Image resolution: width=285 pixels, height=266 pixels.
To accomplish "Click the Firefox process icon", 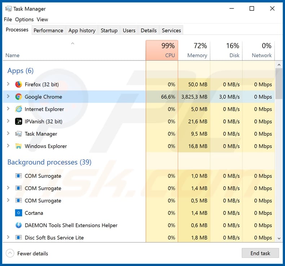I will 18,85.
